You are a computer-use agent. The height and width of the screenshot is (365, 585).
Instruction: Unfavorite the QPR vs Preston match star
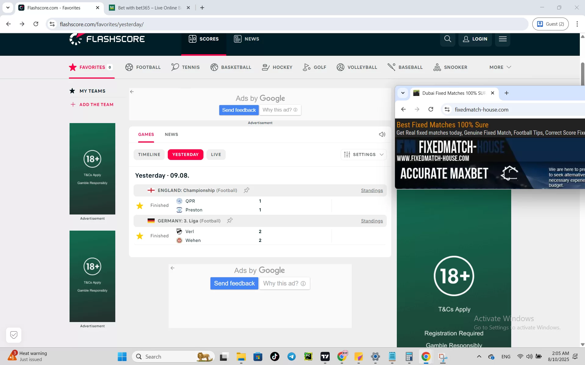click(x=140, y=206)
